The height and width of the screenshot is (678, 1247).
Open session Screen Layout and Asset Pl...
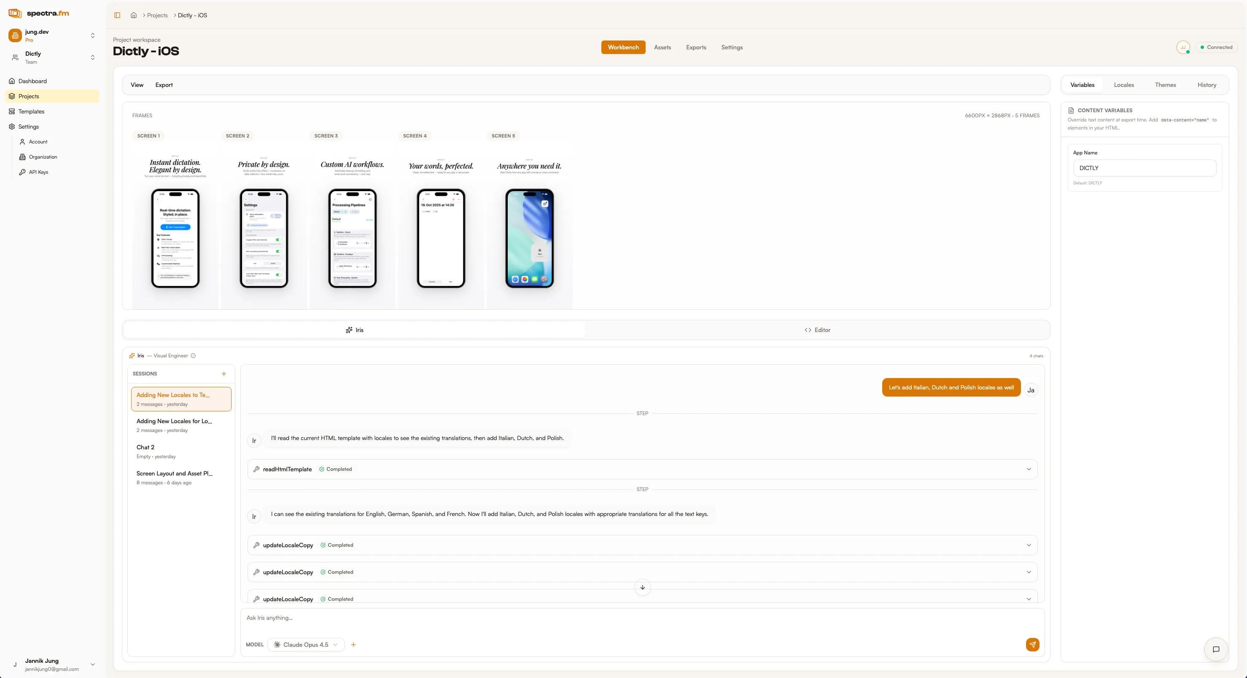pyautogui.click(x=181, y=478)
